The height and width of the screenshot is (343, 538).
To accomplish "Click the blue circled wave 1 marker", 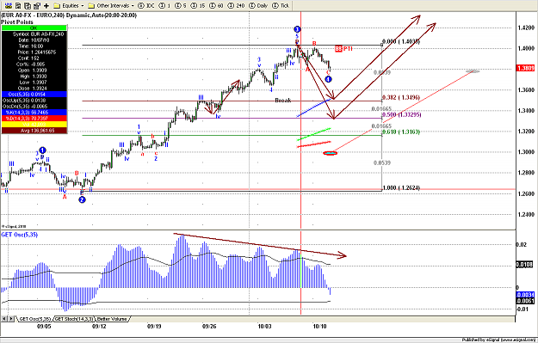I will point(42,150).
